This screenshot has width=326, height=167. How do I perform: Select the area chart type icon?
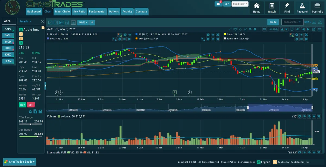click(67, 22)
